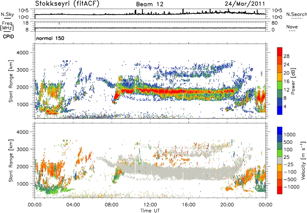The image size is (307, 213).
Task: Click the "Stokkseyri (fitACF)" plot title
Action: 67,3
